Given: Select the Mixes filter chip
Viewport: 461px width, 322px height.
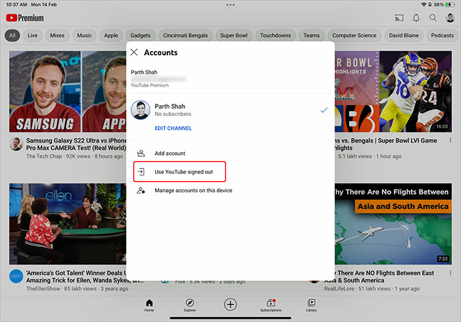Looking at the screenshot, I should [x=57, y=35].
